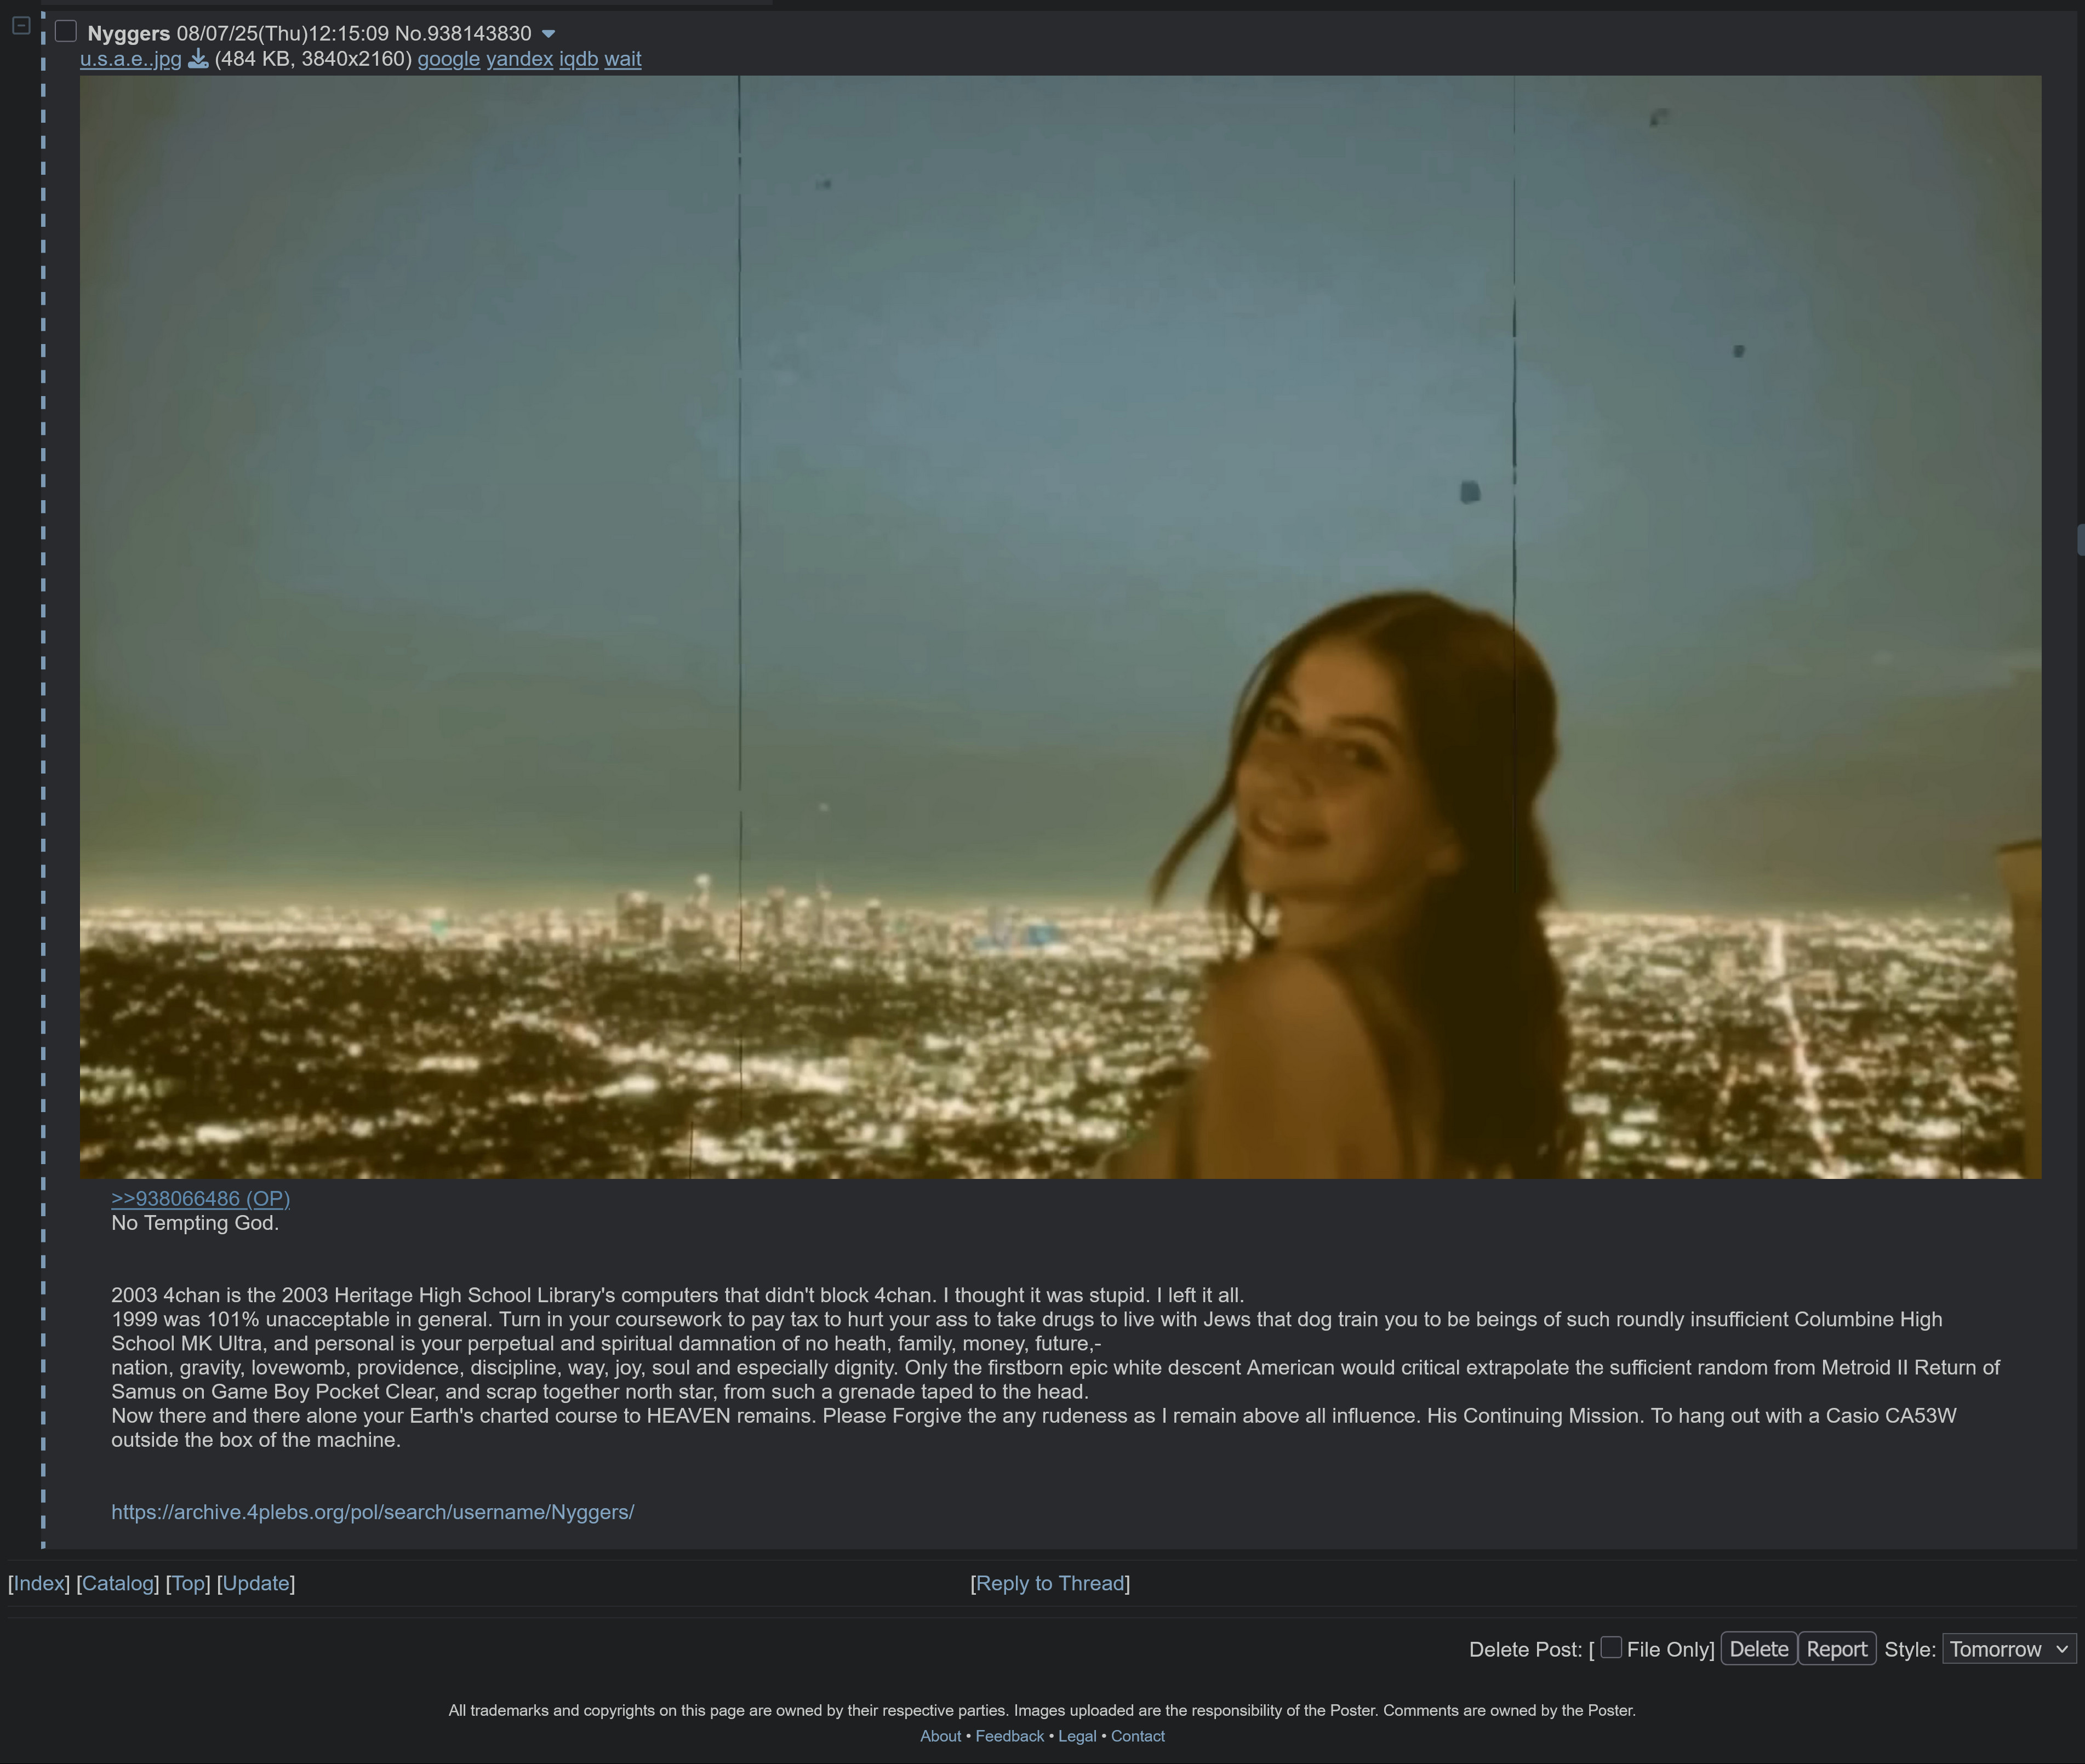Click the Delete button
Screen dimensions: 2085x1764
click(x=1759, y=1649)
